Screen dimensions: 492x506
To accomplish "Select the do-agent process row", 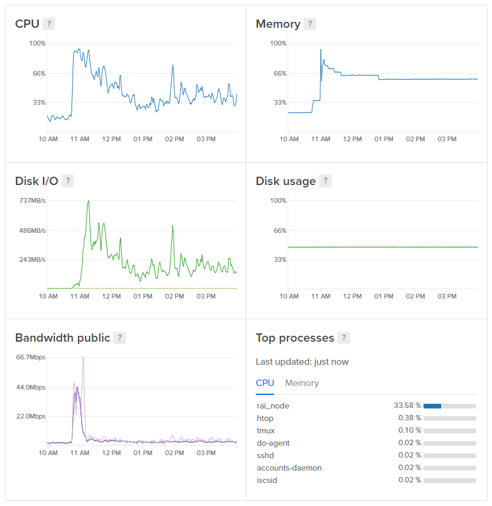I will tap(273, 443).
